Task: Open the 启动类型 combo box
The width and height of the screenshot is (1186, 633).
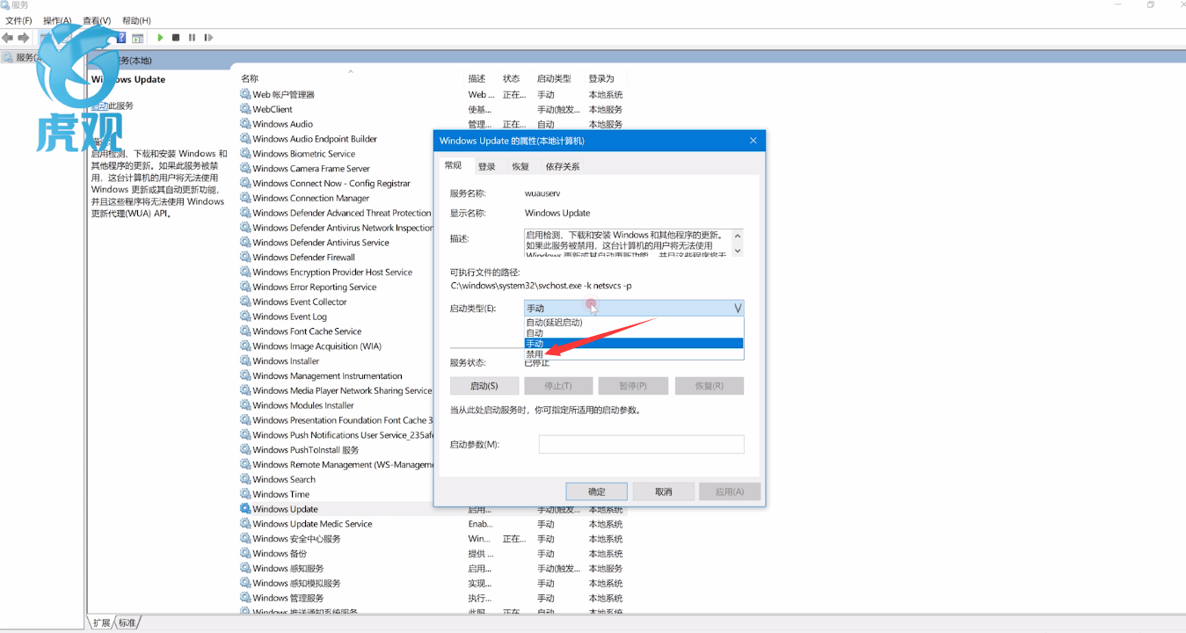Action: click(634, 309)
